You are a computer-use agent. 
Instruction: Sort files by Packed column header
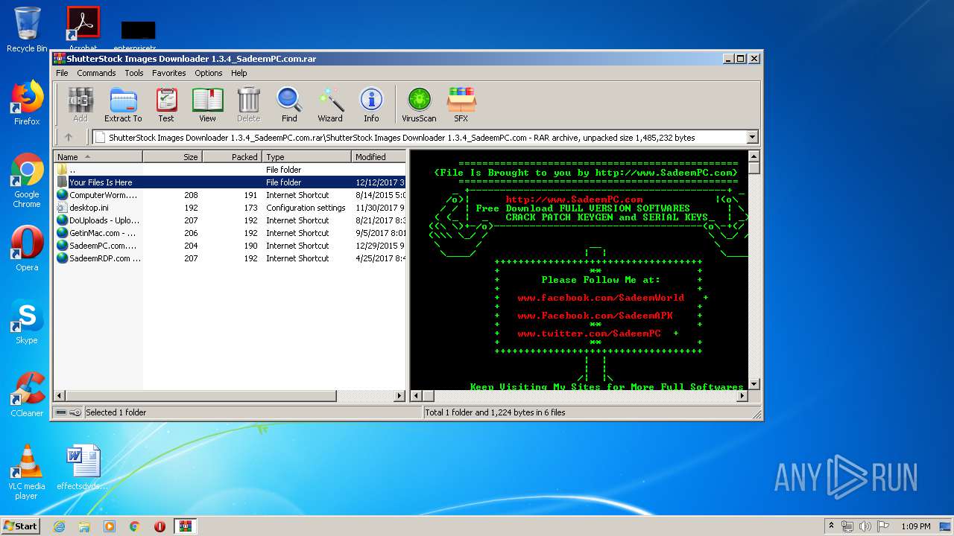(x=232, y=156)
